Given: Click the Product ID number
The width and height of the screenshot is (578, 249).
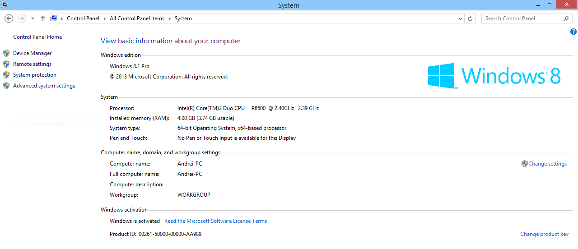Looking at the screenshot, I should click(170, 234).
